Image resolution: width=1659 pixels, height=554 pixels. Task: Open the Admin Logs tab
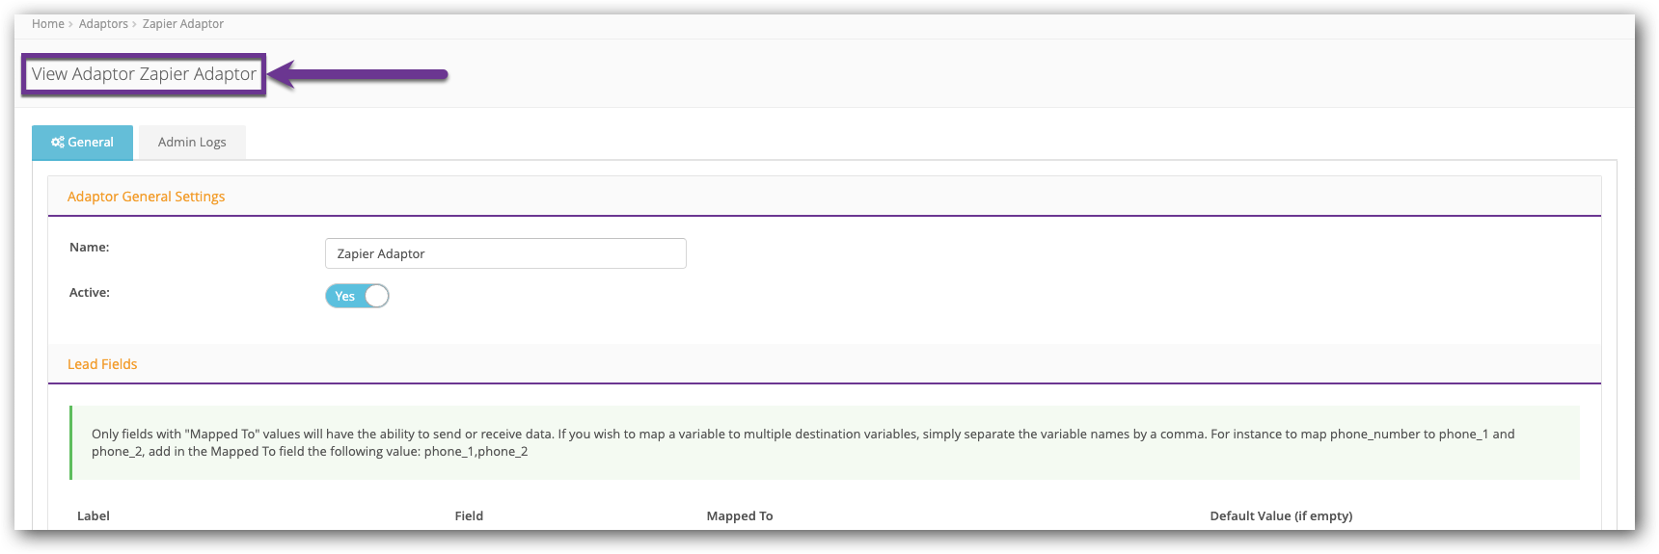click(192, 143)
